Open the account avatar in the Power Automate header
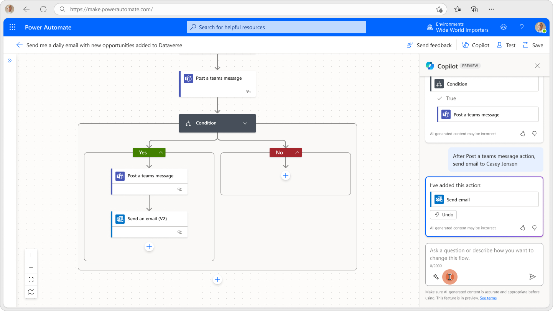 pos(540,27)
